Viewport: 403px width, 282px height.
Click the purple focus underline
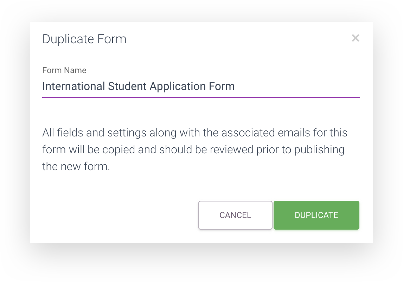coord(201,96)
